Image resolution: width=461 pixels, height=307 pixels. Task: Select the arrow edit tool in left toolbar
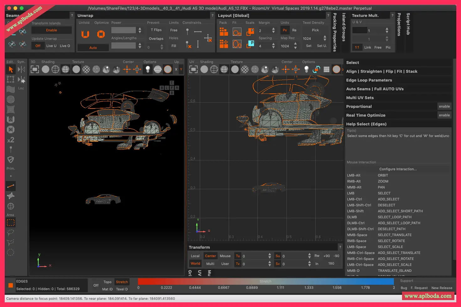click(x=11, y=69)
